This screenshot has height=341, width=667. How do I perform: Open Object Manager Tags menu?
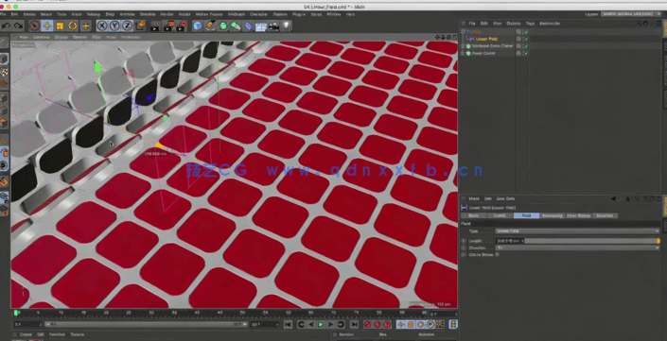(x=530, y=24)
